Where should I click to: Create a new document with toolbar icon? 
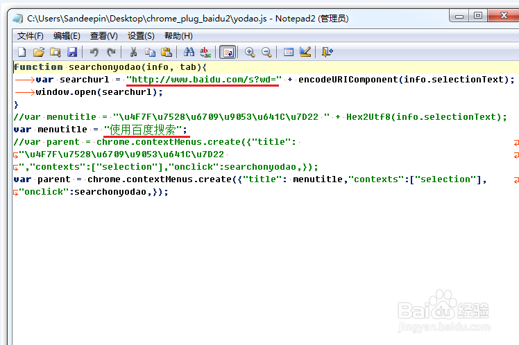[x=22, y=52]
